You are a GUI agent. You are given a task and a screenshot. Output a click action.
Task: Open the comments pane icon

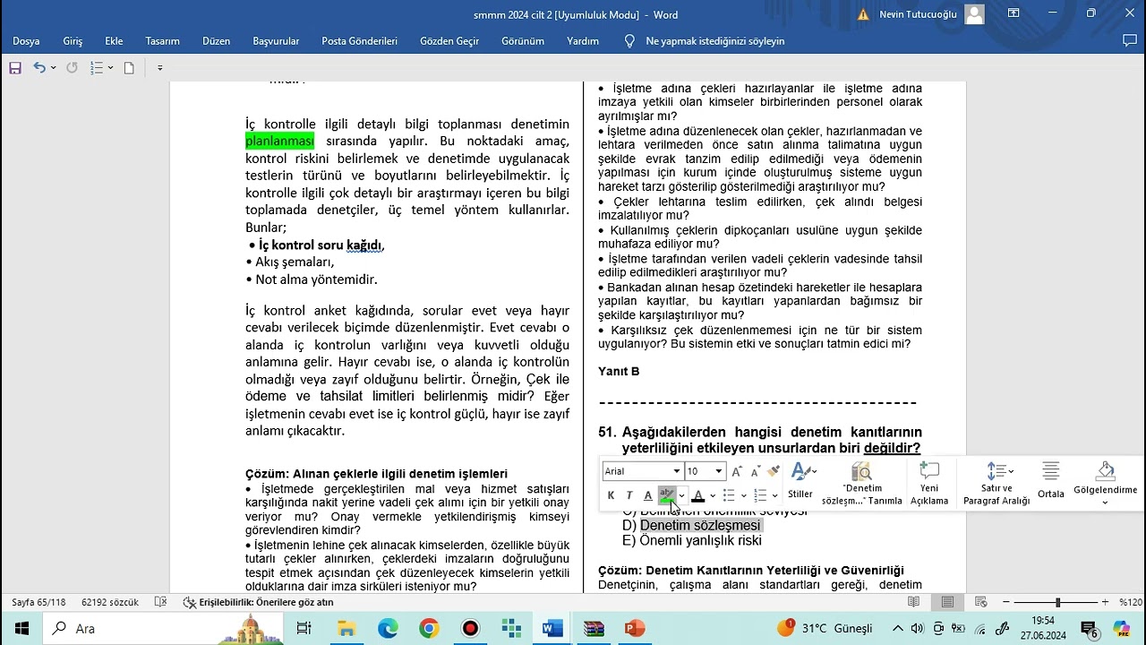[1130, 41]
